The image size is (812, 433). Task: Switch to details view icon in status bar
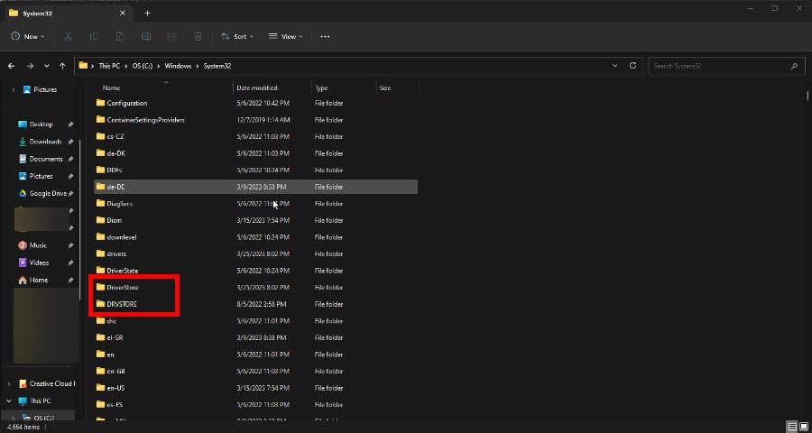[x=792, y=427]
